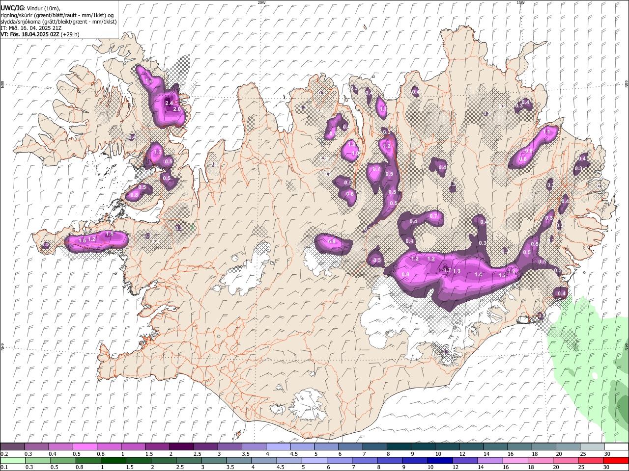Image resolution: width=629 pixels, height=471 pixels.
Task: Select the 0.5 green swatch in the bottom legend row
Action: pyautogui.click(x=63, y=461)
